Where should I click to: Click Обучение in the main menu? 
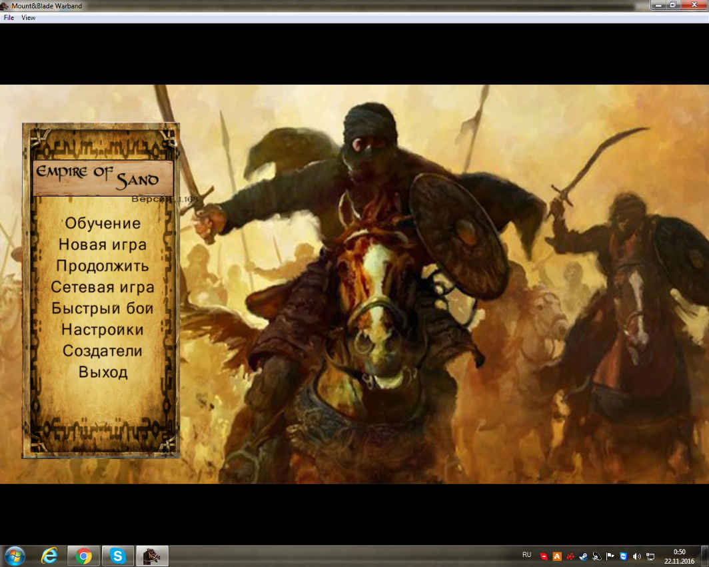103,223
